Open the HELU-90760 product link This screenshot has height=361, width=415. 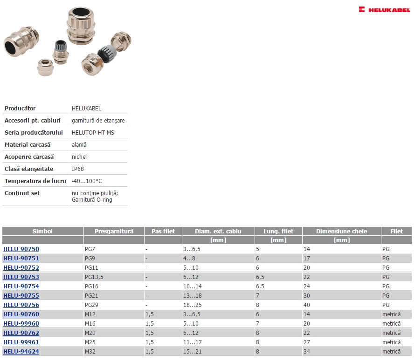(21, 314)
